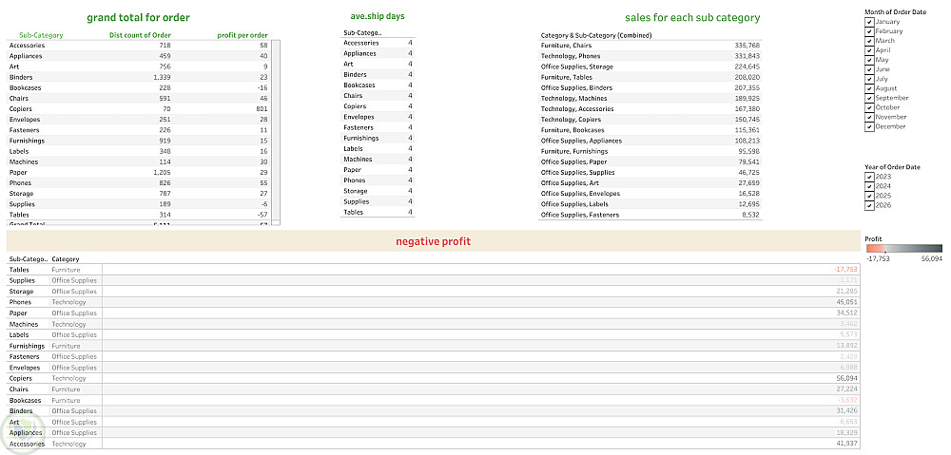Select Machines in ave.ship days table

point(378,160)
